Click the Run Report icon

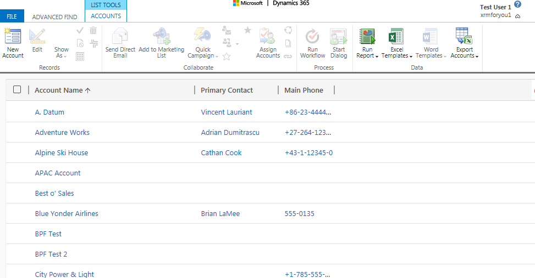[367, 36]
